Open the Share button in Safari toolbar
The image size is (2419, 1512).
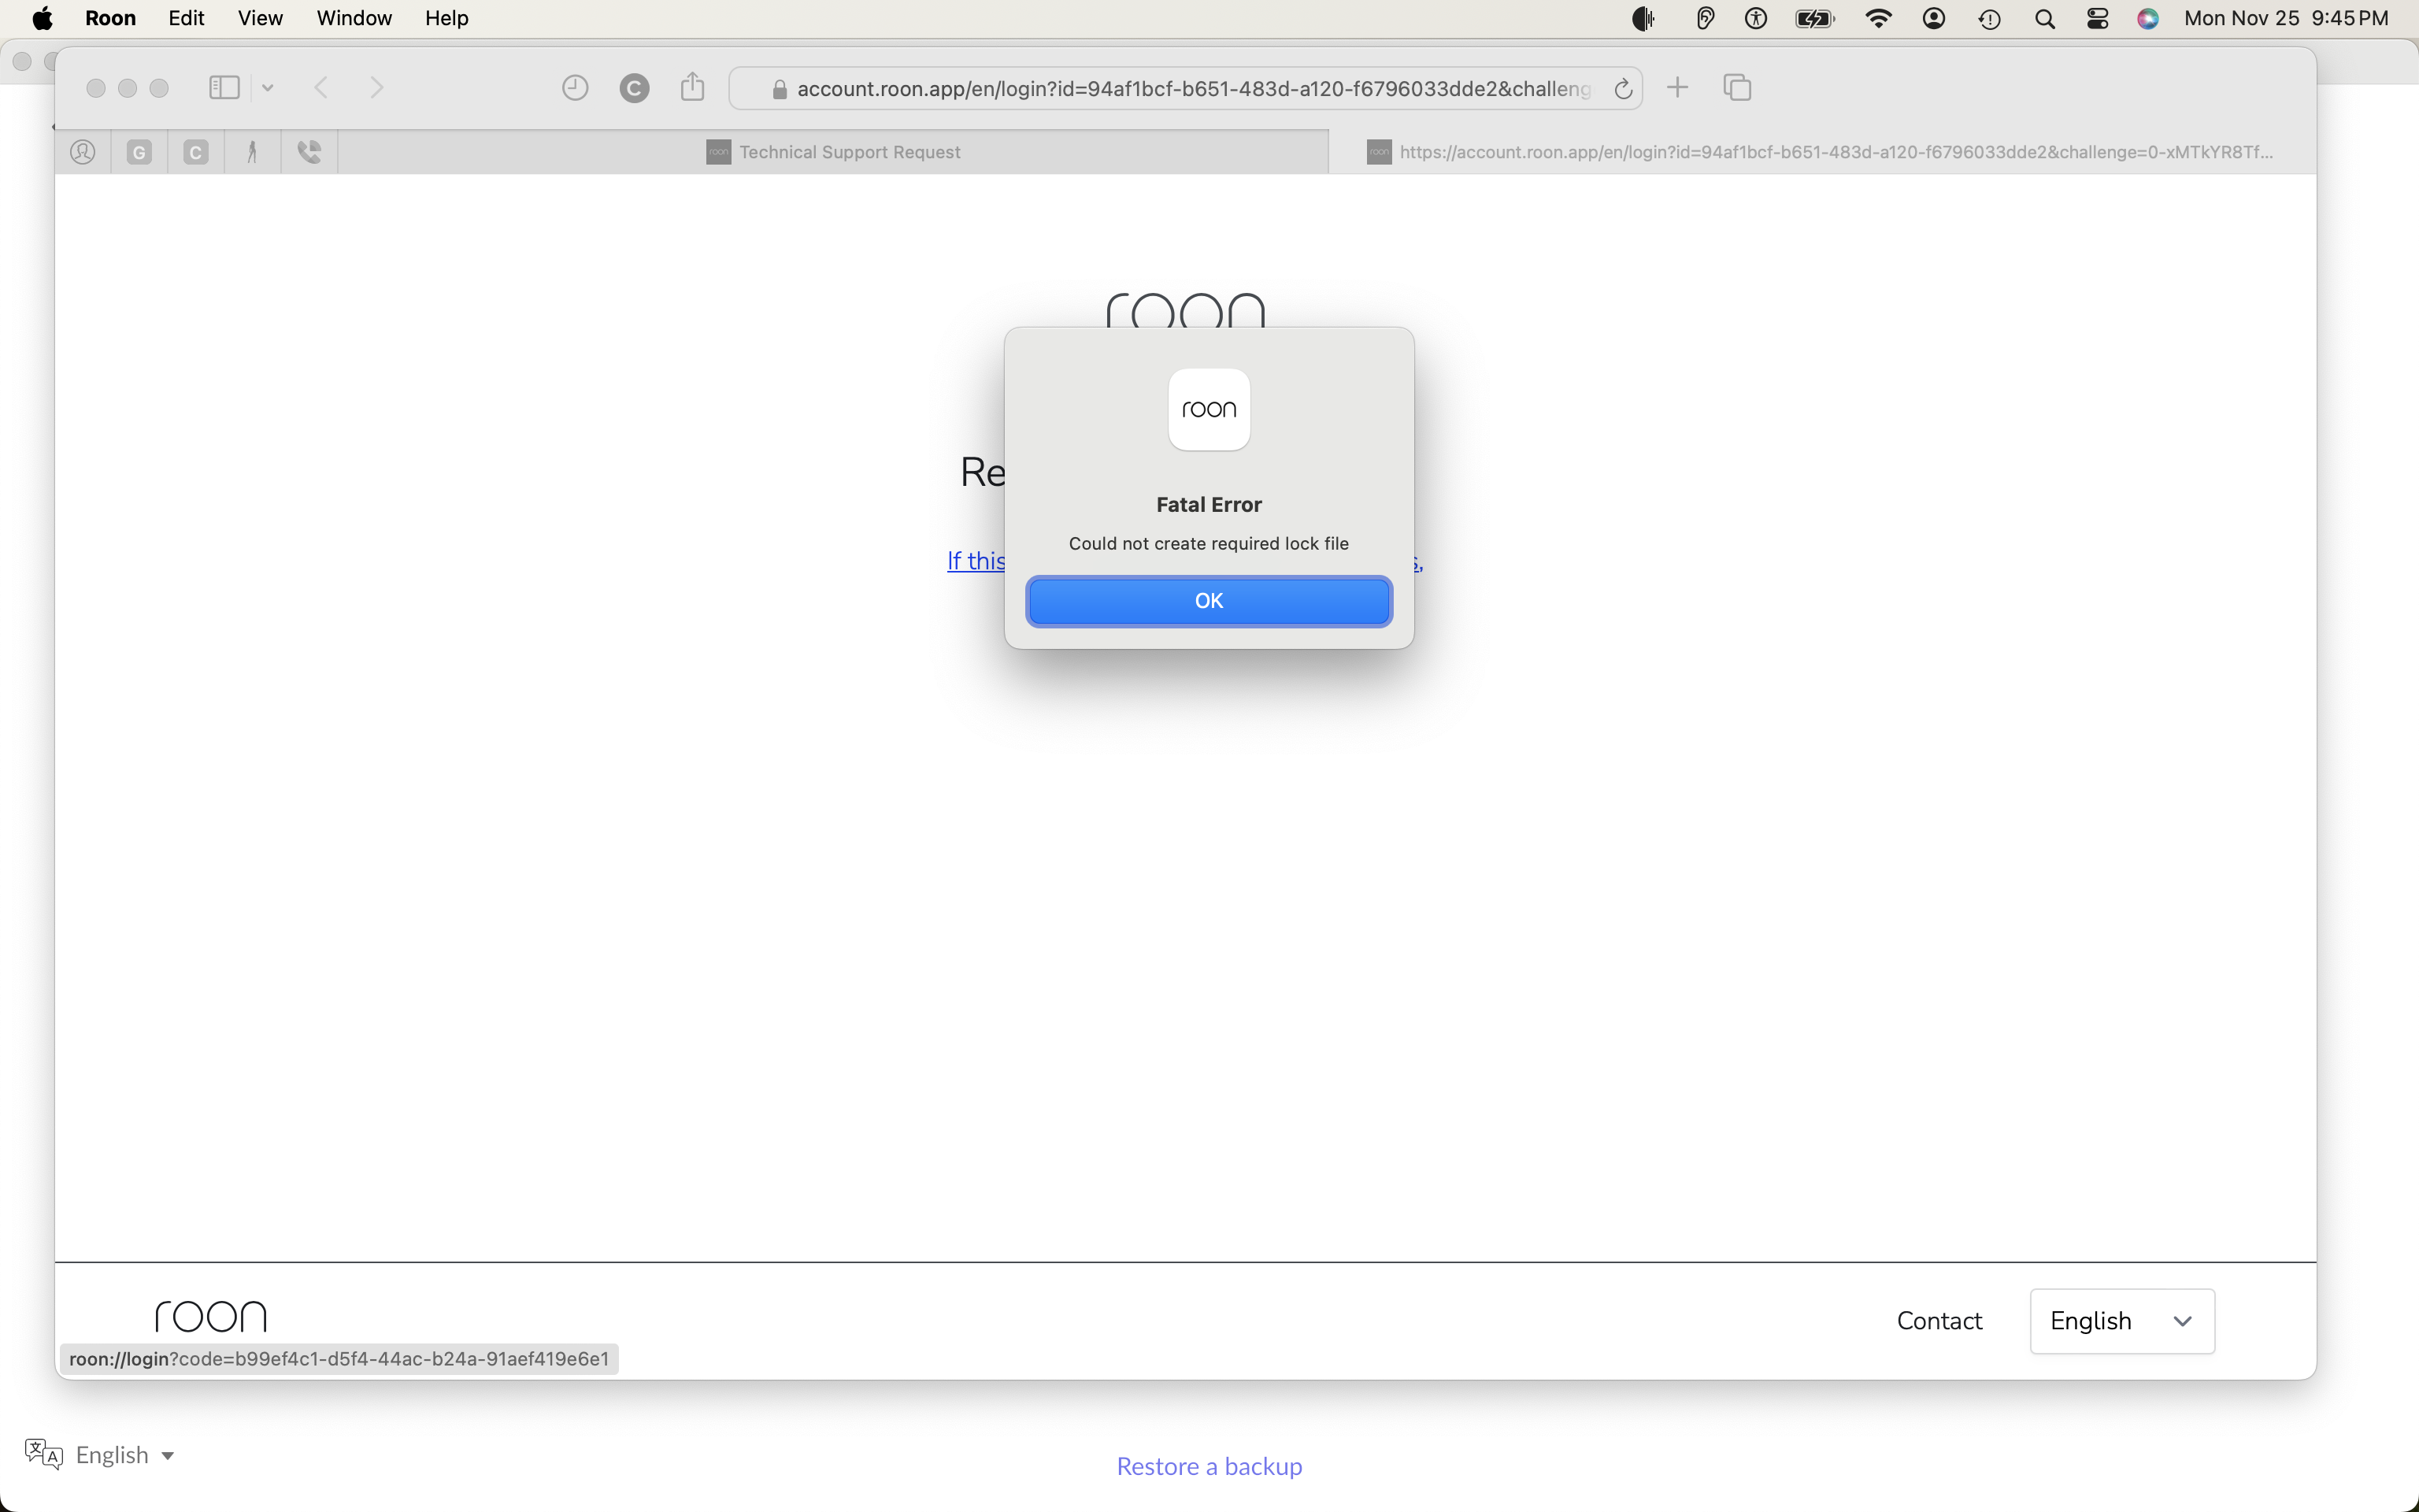pyautogui.click(x=691, y=87)
